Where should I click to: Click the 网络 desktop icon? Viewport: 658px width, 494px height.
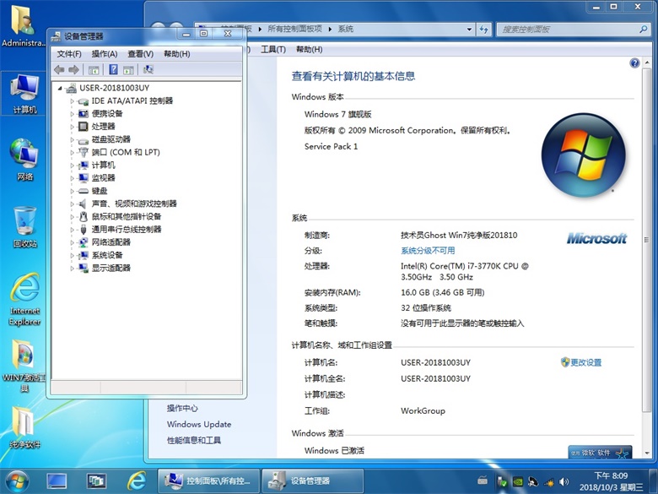(x=24, y=160)
